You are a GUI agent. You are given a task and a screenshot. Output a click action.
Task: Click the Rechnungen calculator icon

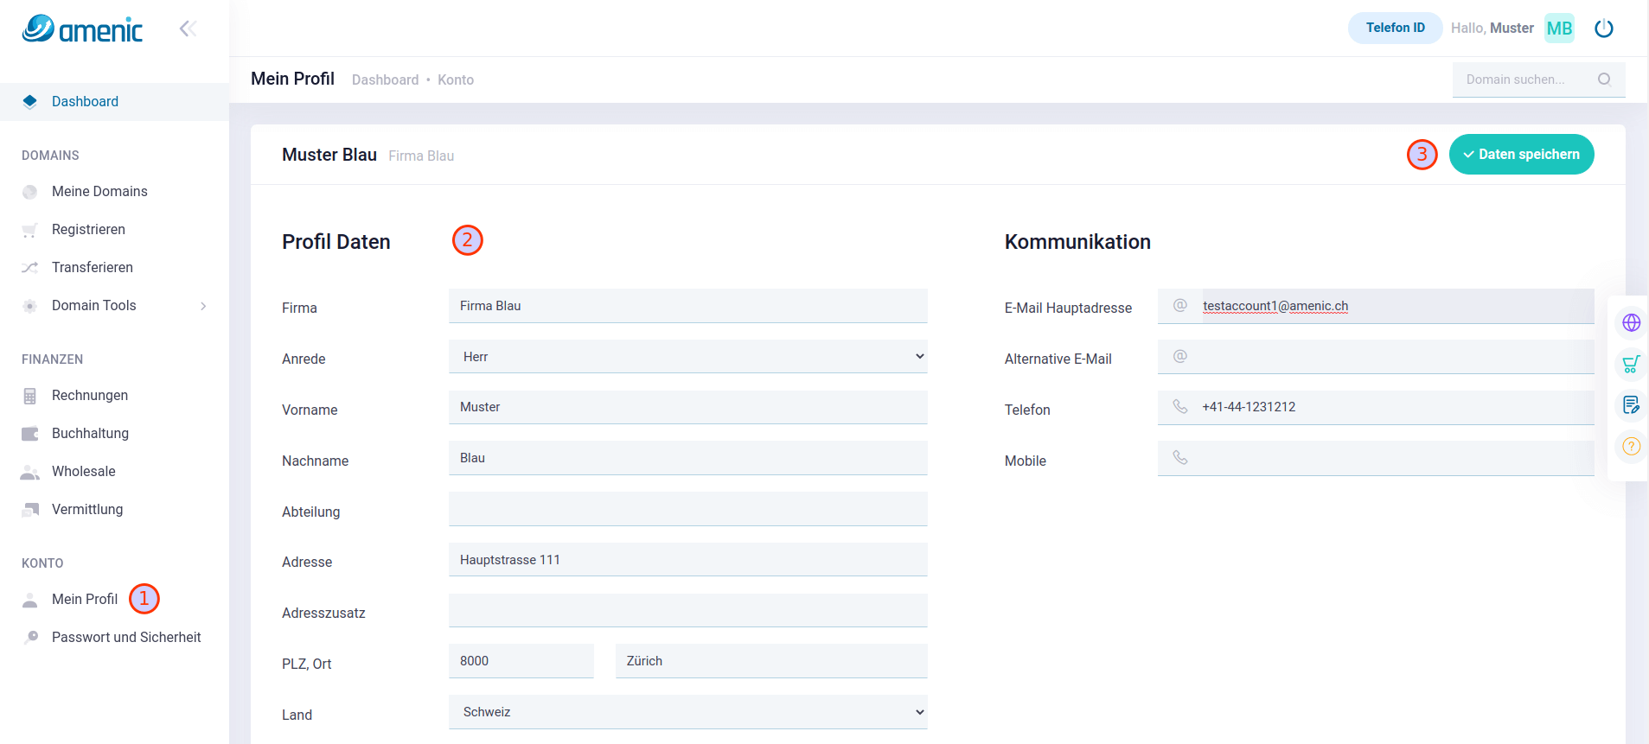(30, 396)
